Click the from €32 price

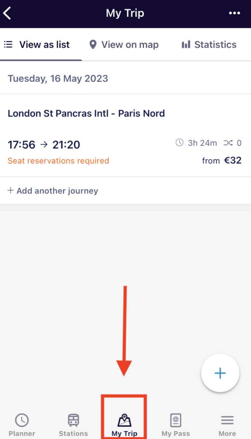(221, 160)
